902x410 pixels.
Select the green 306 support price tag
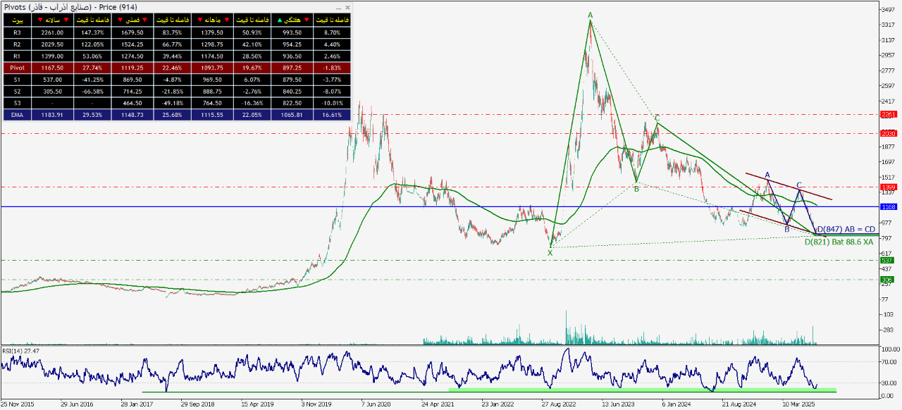point(887,280)
